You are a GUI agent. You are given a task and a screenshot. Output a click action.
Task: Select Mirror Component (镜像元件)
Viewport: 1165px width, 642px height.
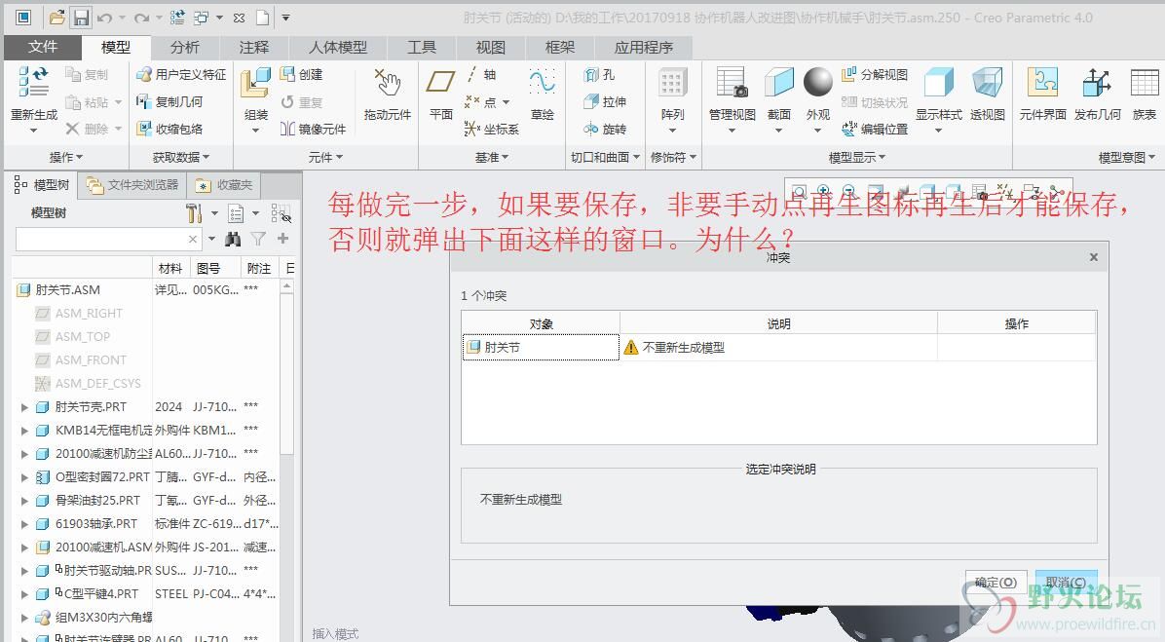pos(313,129)
